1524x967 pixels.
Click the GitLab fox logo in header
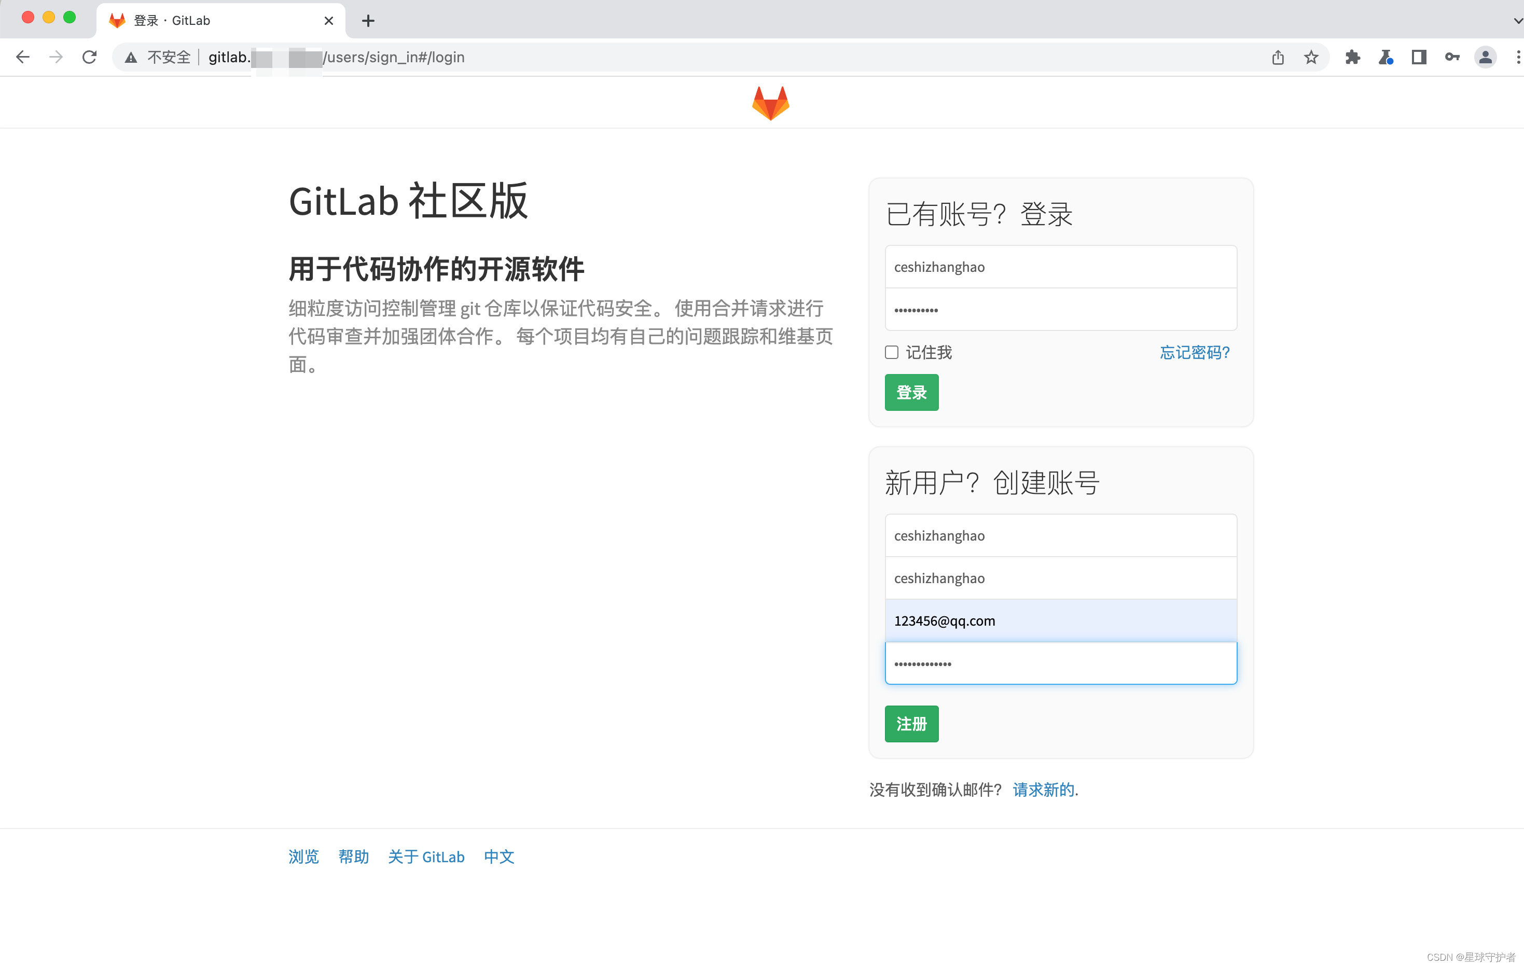click(770, 103)
